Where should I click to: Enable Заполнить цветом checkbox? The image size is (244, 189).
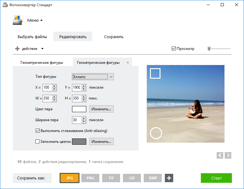pyautogui.click(x=37, y=142)
